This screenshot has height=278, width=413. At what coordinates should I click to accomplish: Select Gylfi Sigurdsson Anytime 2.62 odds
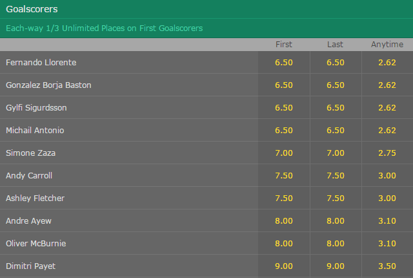[387, 107]
